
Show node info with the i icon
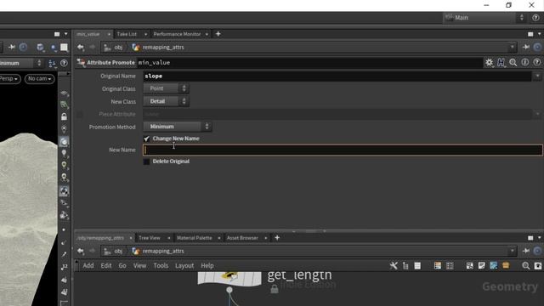[x=525, y=62]
